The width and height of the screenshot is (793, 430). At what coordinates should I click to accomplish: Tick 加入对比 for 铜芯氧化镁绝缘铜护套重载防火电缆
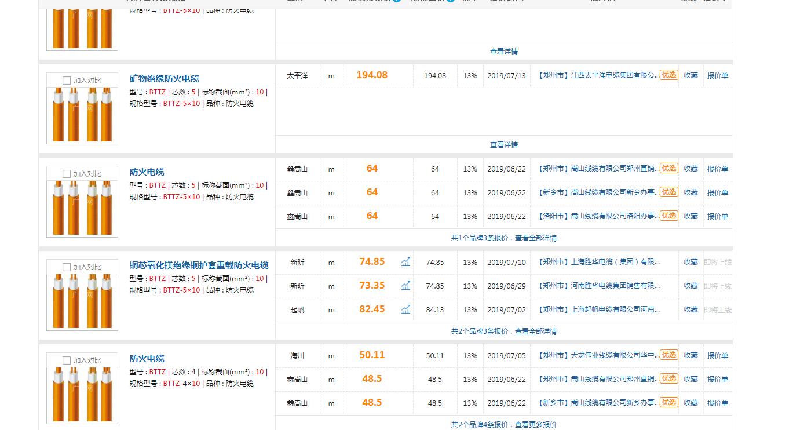(x=67, y=267)
